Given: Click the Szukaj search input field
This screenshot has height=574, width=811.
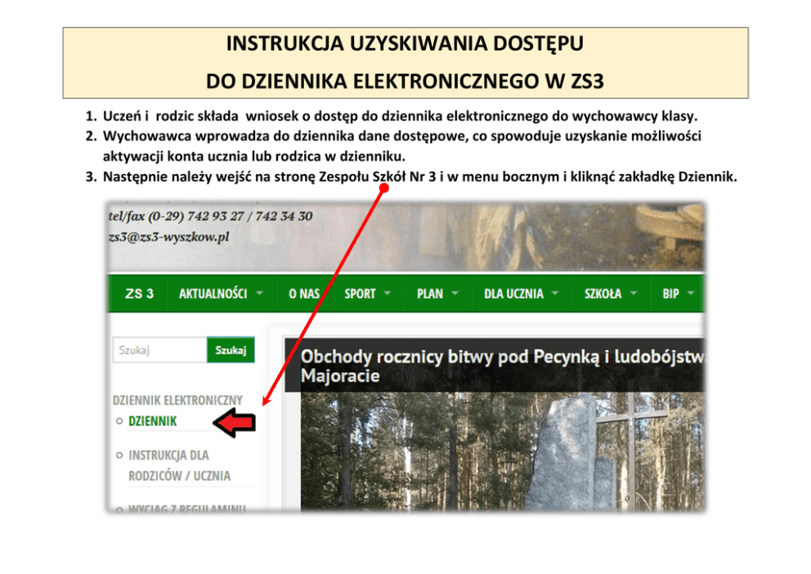Looking at the screenshot, I should [x=159, y=350].
